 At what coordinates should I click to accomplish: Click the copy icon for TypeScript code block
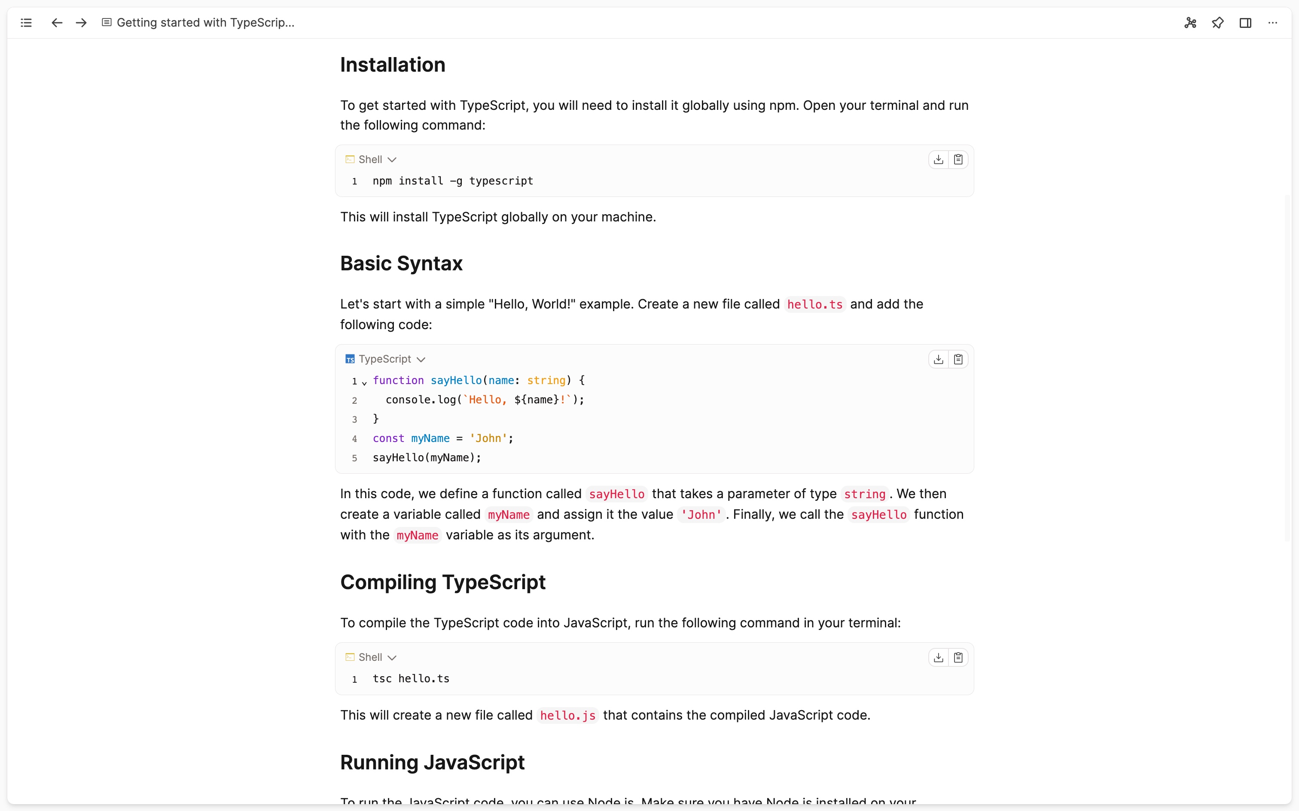point(959,359)
